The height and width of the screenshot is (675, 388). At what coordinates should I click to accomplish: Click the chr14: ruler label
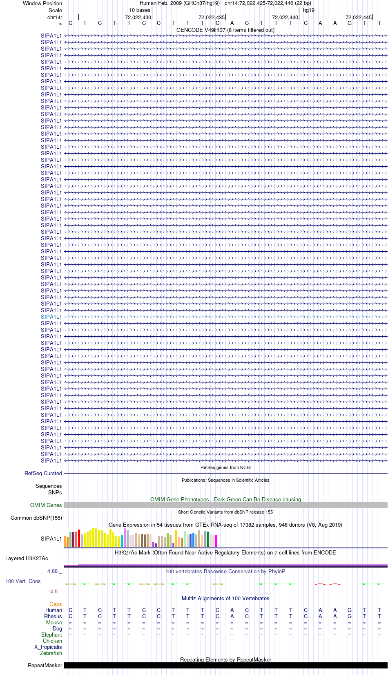pyautogui.click(x=55, y=17)
